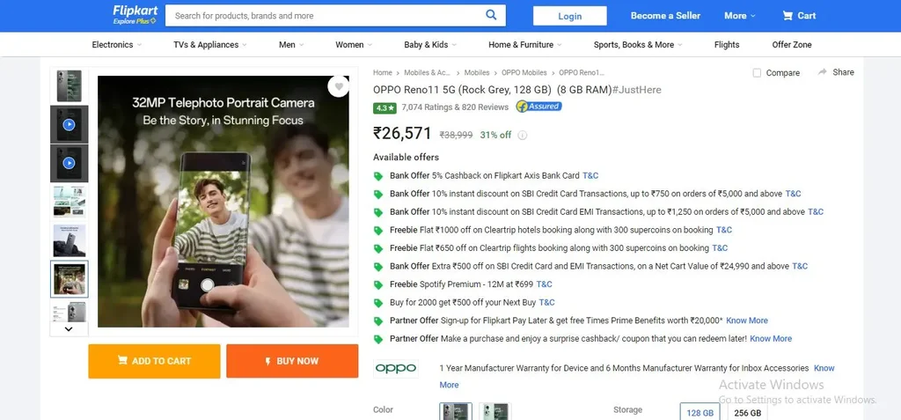Screen dimensions: 901x420
Task: Open the Flights menu item
Action: click(727, 45)
